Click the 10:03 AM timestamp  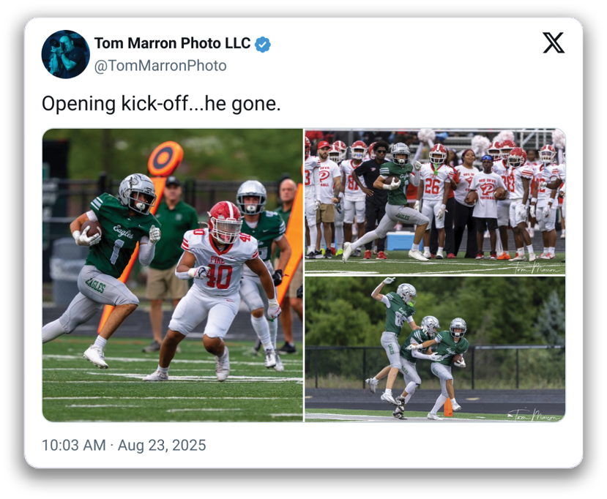[x=73, y=446]
